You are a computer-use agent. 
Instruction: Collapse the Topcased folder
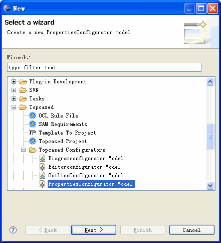point(14,107)
